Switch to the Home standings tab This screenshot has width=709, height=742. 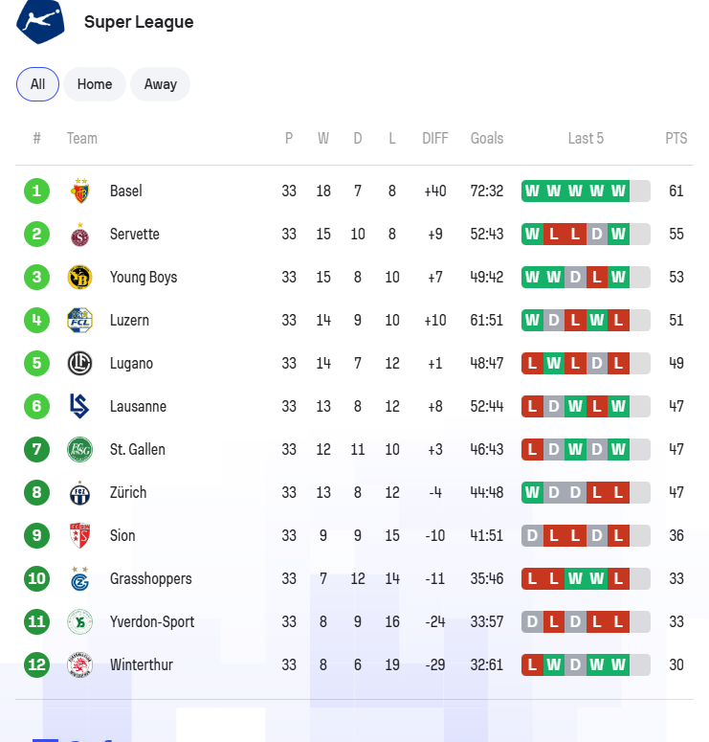[x=95, y=84]
